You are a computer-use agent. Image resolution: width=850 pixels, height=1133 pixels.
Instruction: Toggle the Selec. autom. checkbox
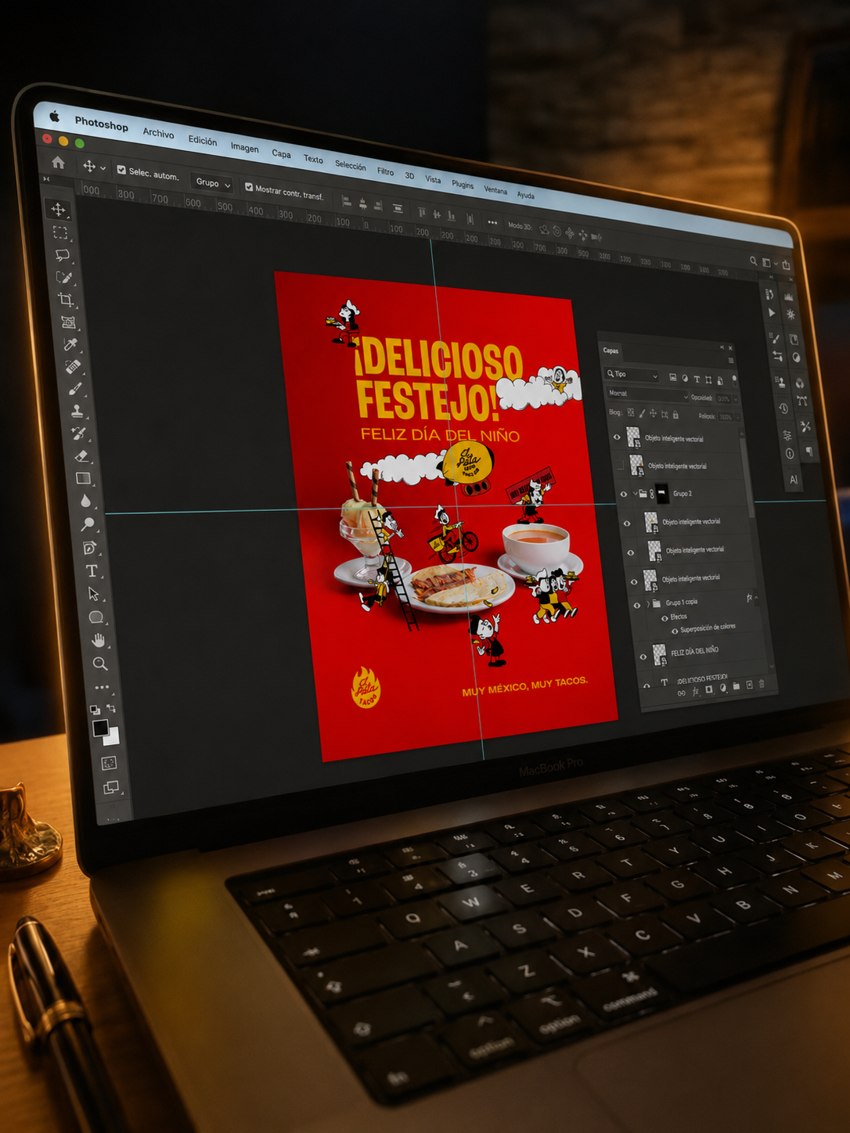click(x=121, y=169)
